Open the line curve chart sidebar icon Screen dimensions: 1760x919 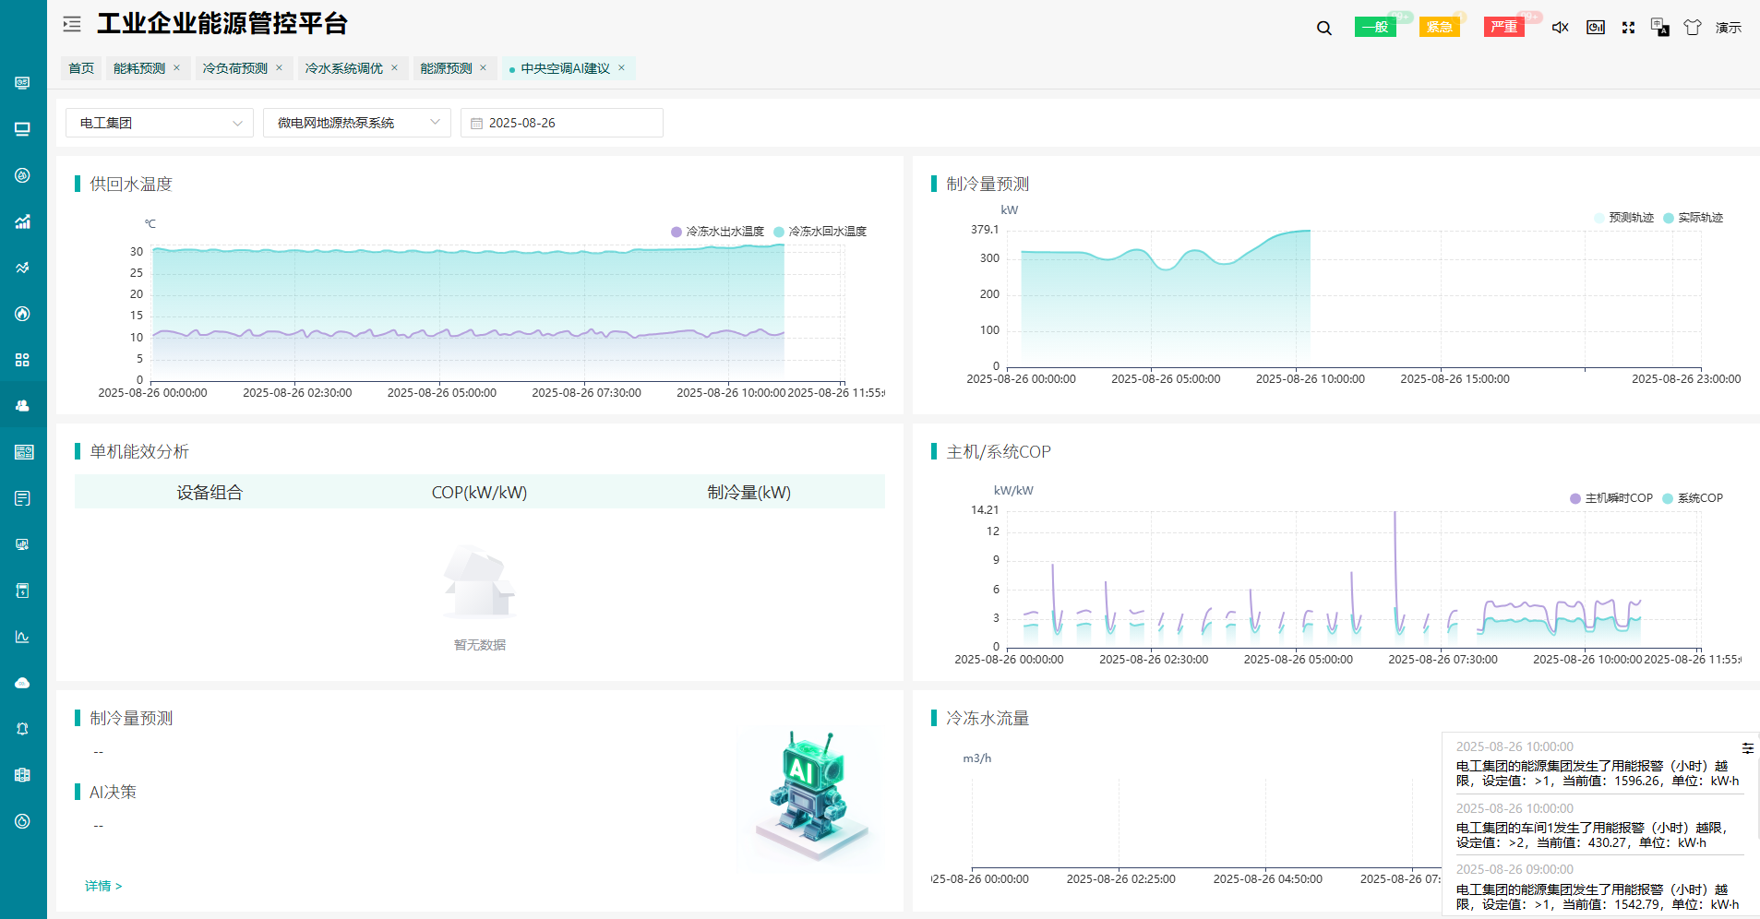pos(23,637)
